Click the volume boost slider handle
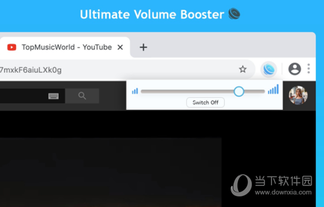324x207 pixels. click(x=239, y=91)
